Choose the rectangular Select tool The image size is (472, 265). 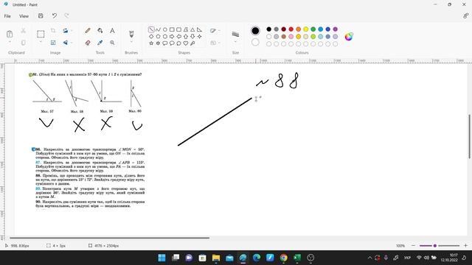pos(41,34)
